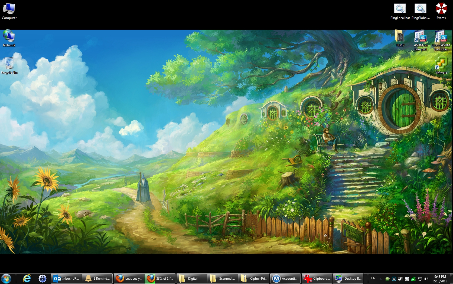Select the ASDM on twn-pix1 shortcut

(x=421, y=41)
